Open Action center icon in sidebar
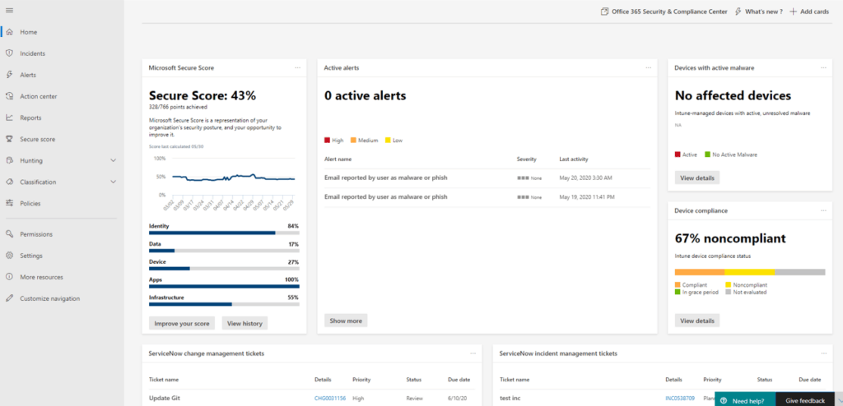The width and height of the screenshot is (843, 406). (x=9, y=96)
